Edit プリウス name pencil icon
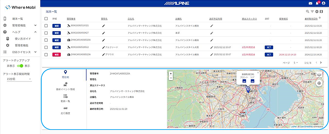The image size is (329, 134). coord(103,54)
